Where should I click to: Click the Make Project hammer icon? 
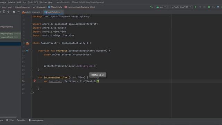(151, 7)
